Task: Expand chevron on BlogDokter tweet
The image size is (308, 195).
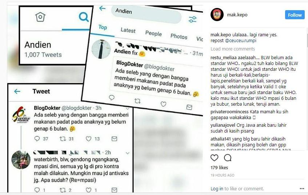Action: point(128,109)
